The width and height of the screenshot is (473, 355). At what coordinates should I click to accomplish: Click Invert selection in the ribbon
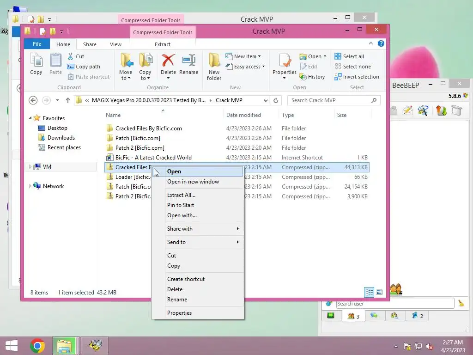[x=357, y=77]
